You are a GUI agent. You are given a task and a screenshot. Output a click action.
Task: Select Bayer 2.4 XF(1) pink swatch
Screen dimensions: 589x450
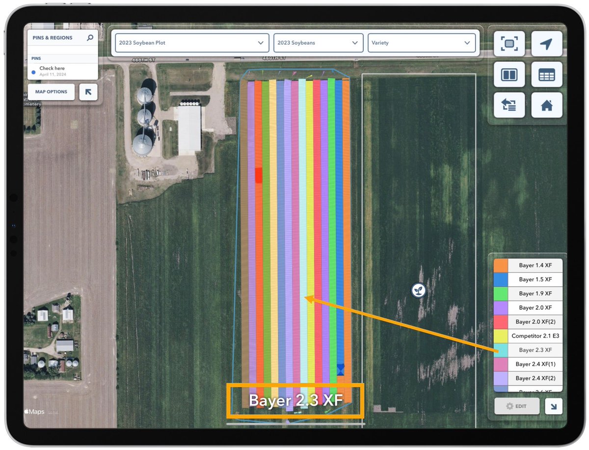(x=501, y=364)
